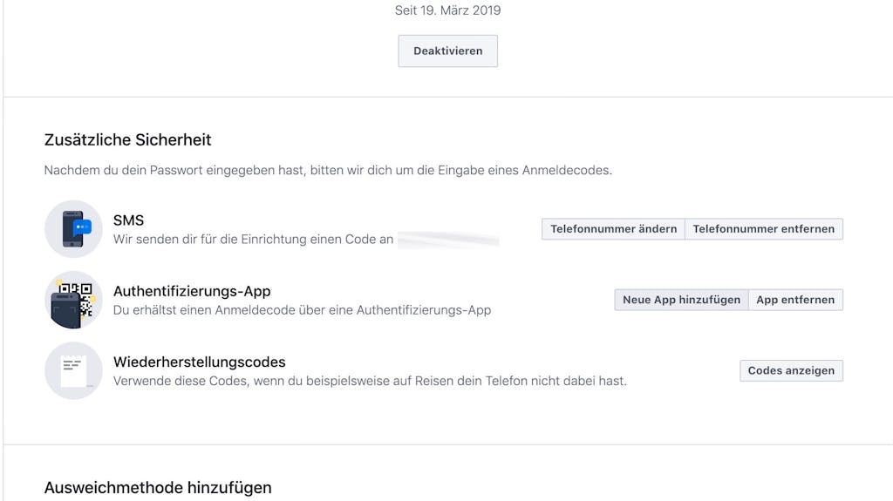Click the 'Seit 19. März 2019' date text
The image size is (893, 501).
point(447,10)
